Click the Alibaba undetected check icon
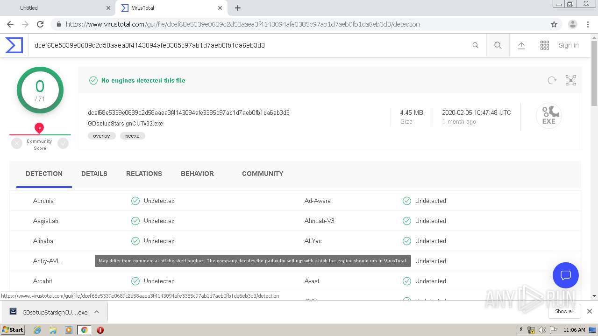The image size is (598, 336). pos(135,241)
